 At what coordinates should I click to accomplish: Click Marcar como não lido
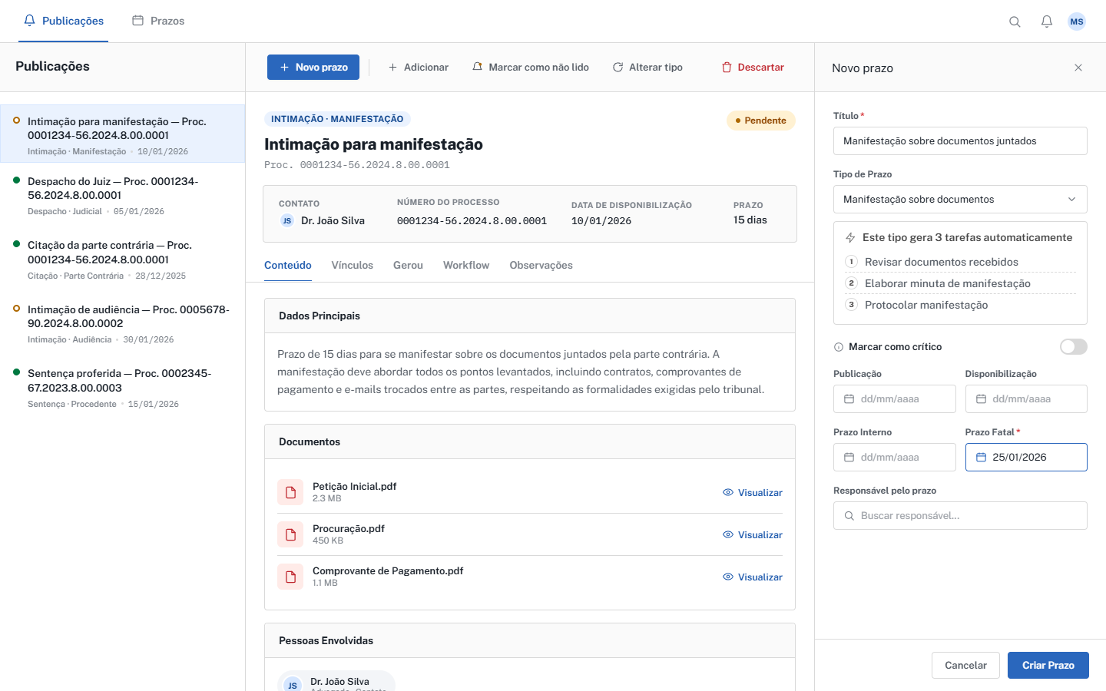click(531, 68)
